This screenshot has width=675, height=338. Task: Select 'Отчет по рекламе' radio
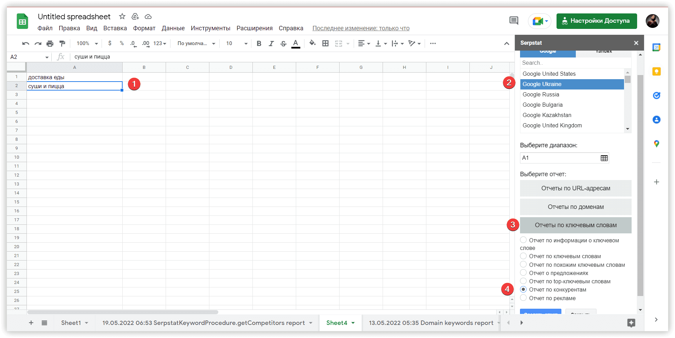point(523,298)
